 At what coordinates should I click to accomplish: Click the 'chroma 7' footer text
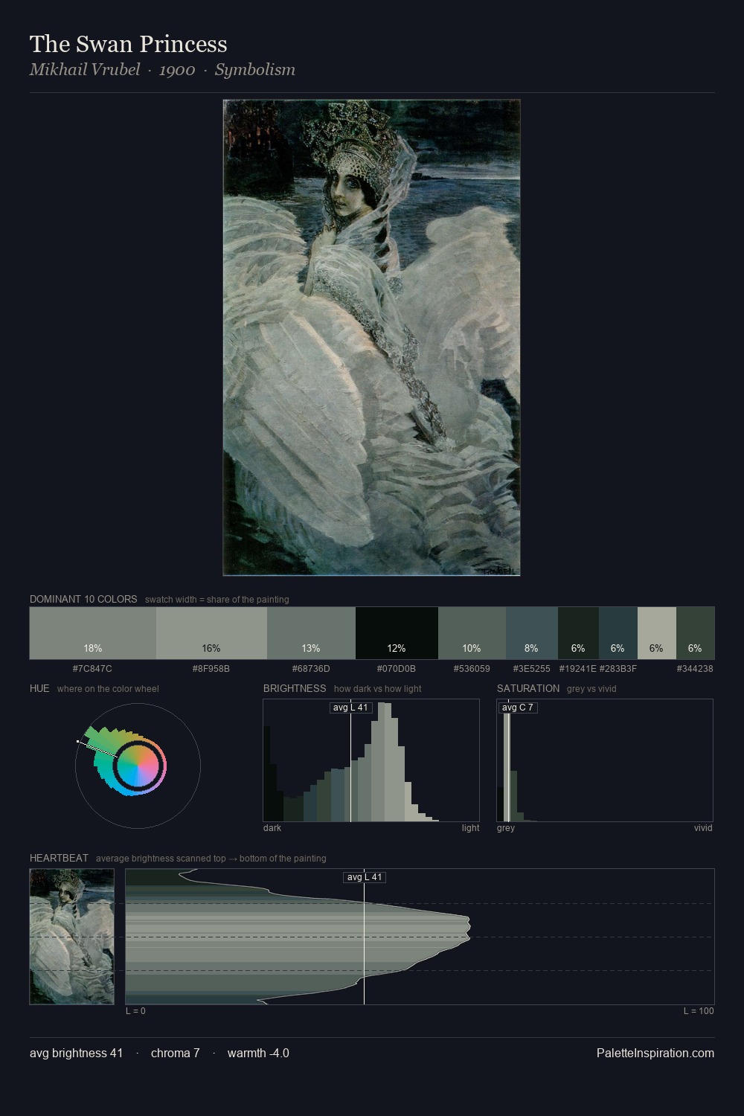point(175,1054)
